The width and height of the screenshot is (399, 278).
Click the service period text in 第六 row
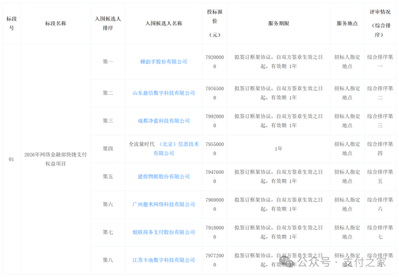(279, 204)
